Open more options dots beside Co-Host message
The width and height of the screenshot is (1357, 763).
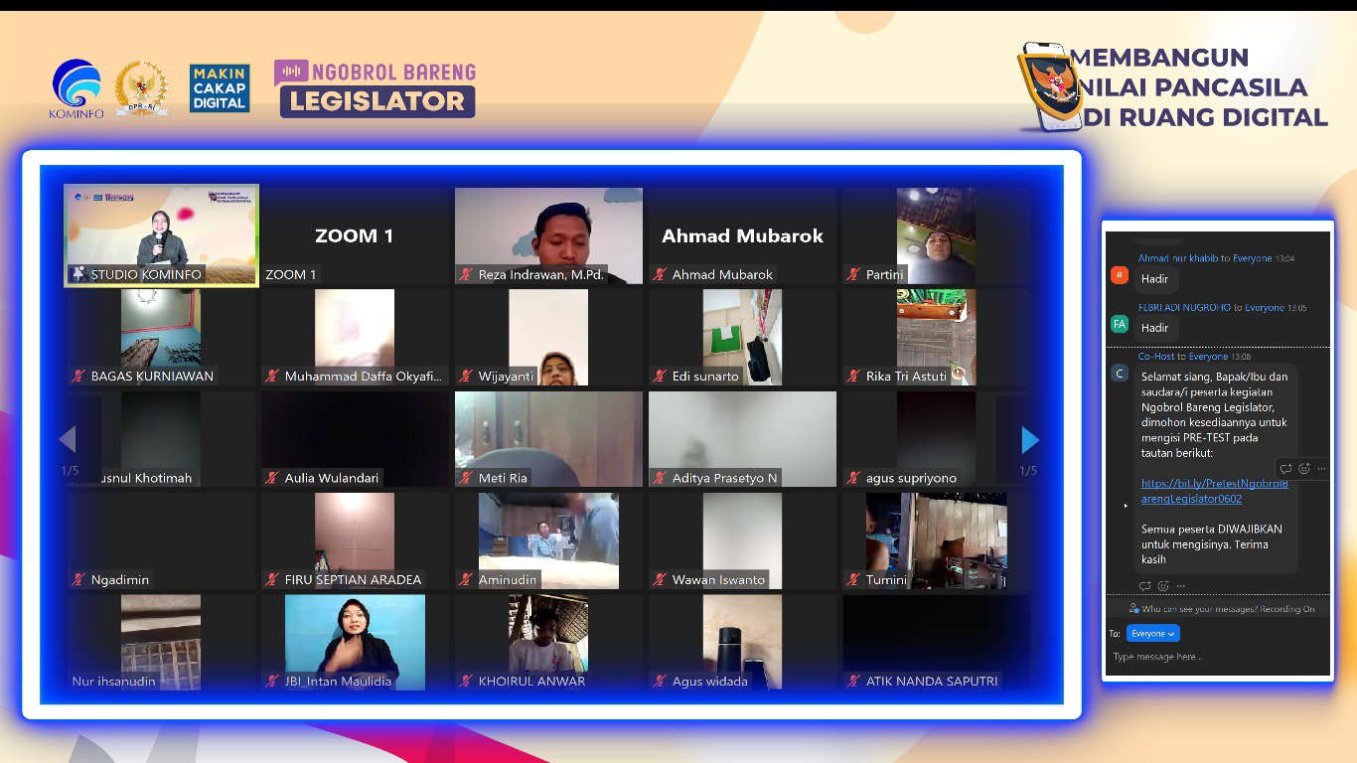pyautogui.click(x=1321, y=469)
